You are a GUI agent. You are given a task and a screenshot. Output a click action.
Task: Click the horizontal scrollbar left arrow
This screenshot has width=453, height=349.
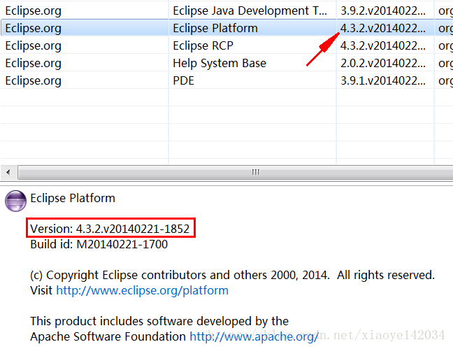pos(8,172)
